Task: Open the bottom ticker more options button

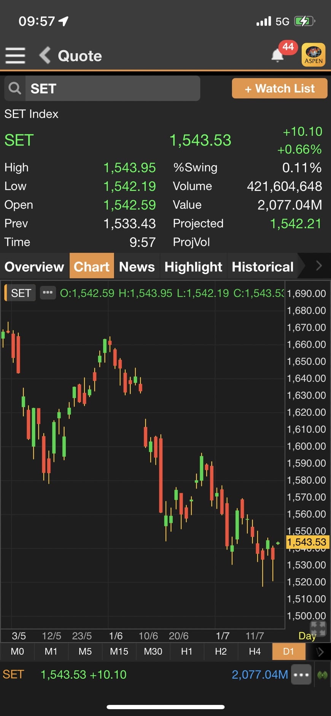Action: tap(301, 675)
